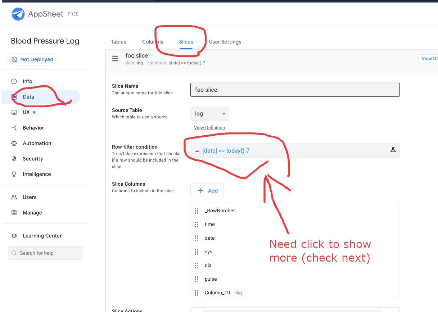Open the Automation section in sidebar
The width and height of the screenshot is (438, 312).
point(37,143)
